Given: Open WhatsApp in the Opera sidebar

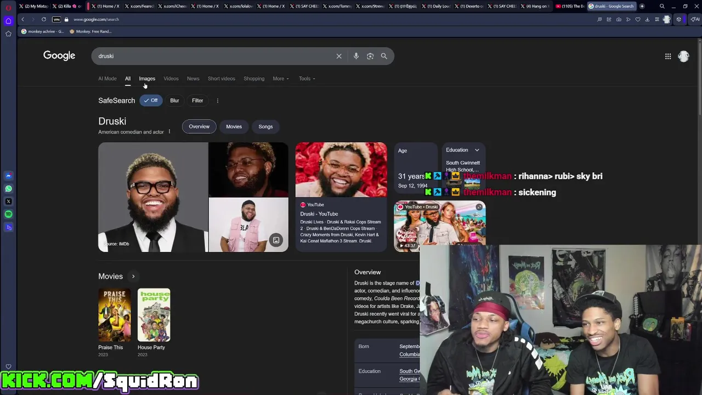Looking at the screenshot, I should pyautogui.click(x=8, y=189).
